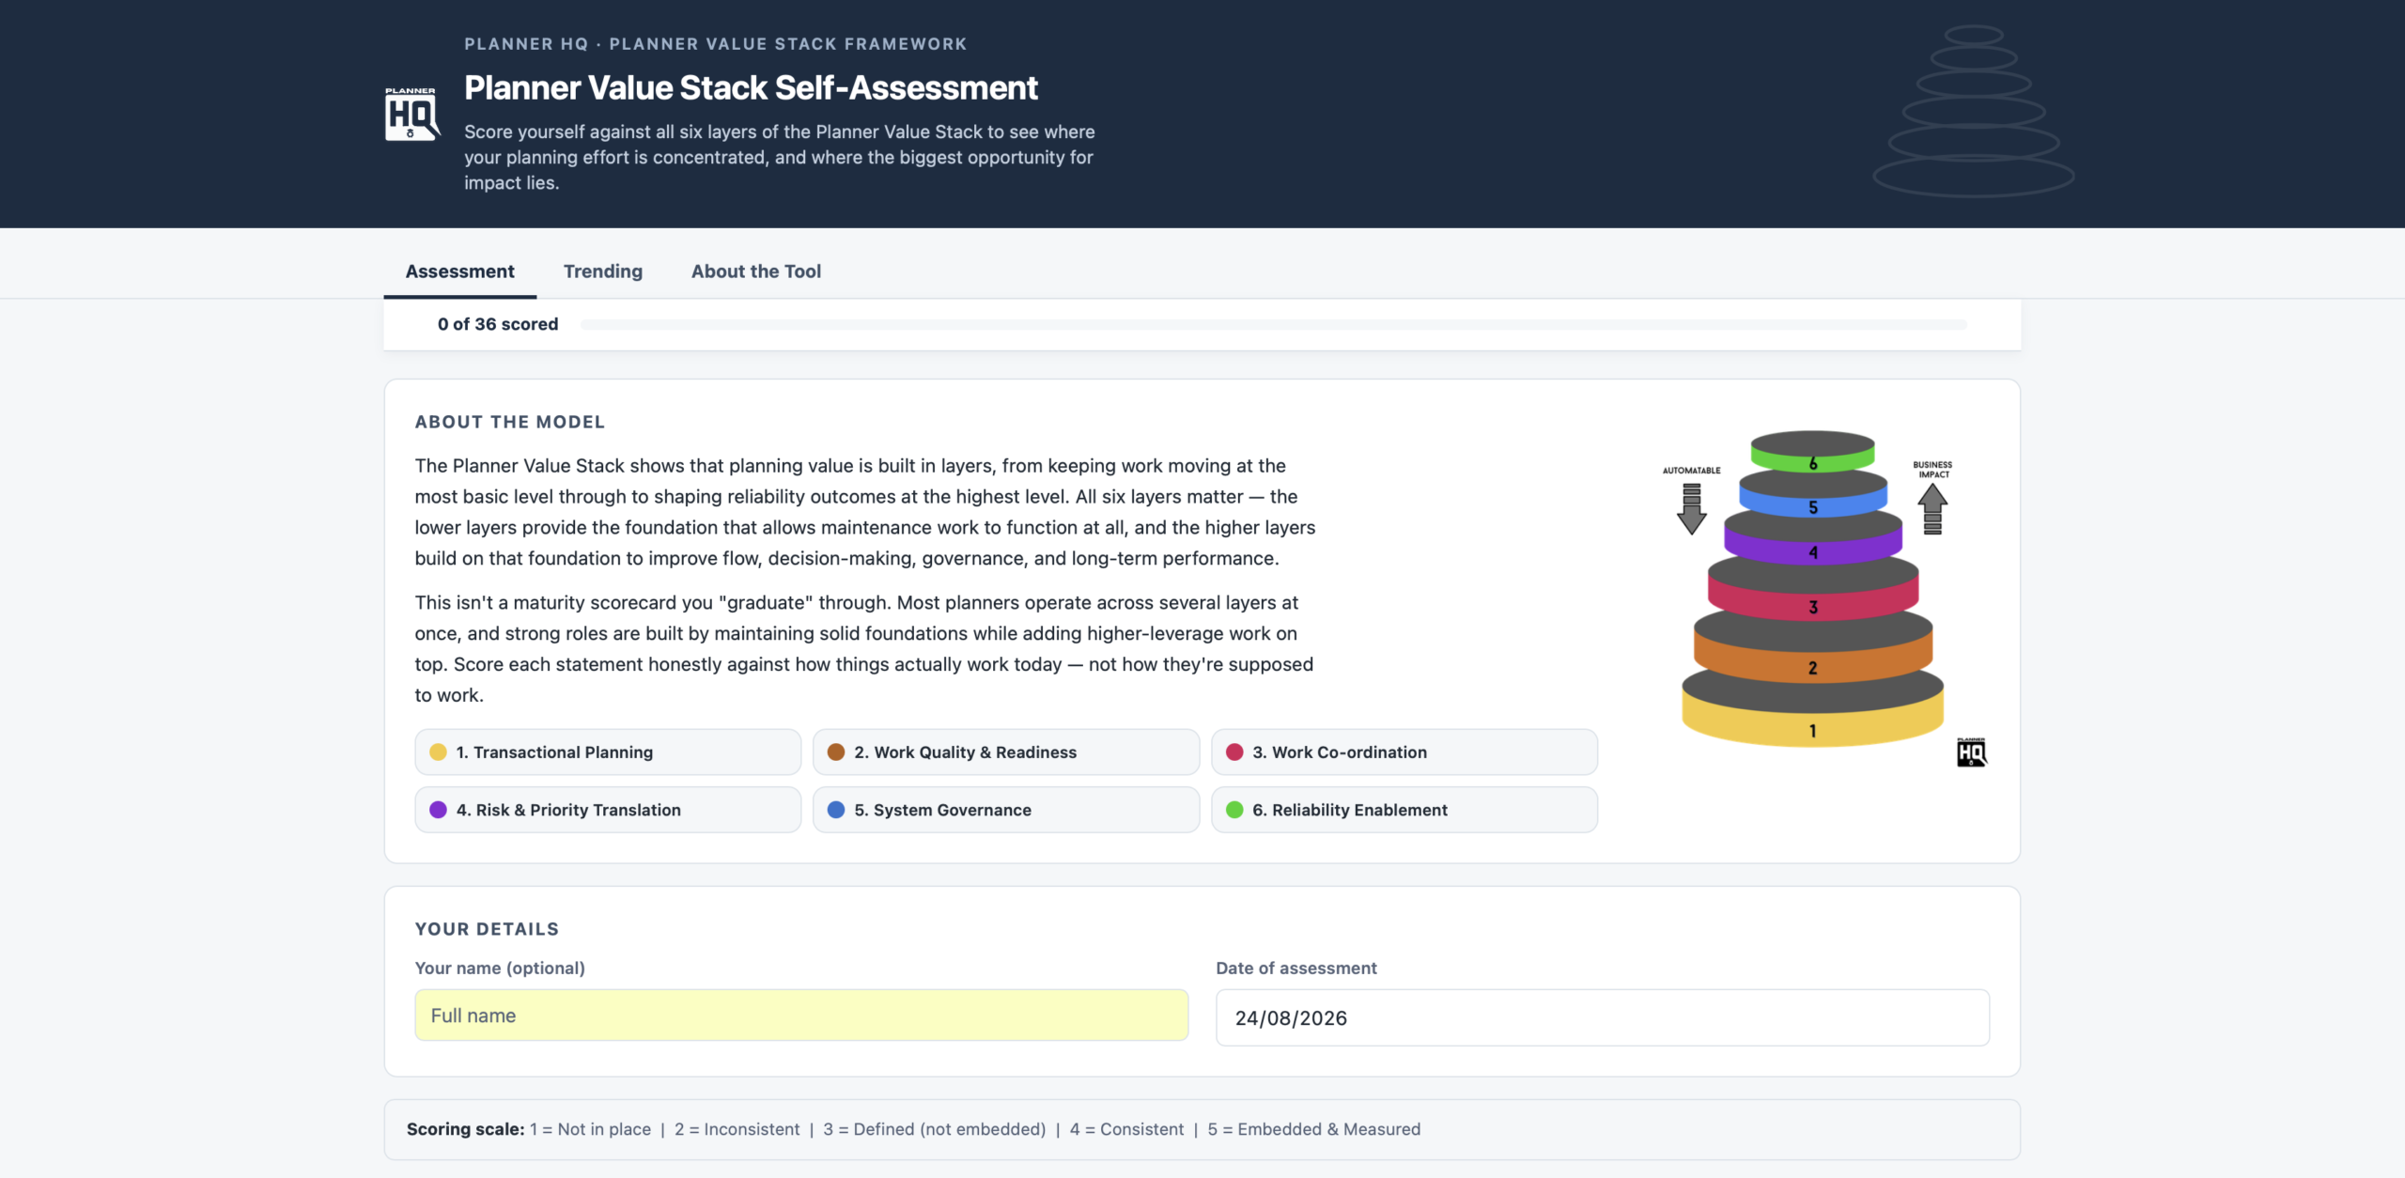
Task: Click the purple Risk & Priority color dot
Action: tap(438, 810)
